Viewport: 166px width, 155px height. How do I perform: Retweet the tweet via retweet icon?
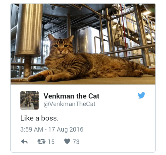click(x=41, y=142)
